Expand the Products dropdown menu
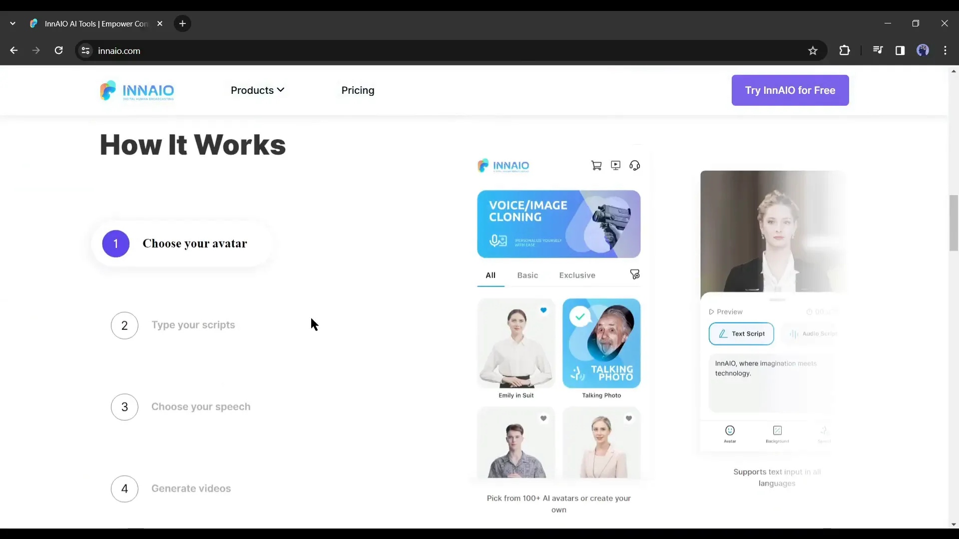 click(258, 90)
